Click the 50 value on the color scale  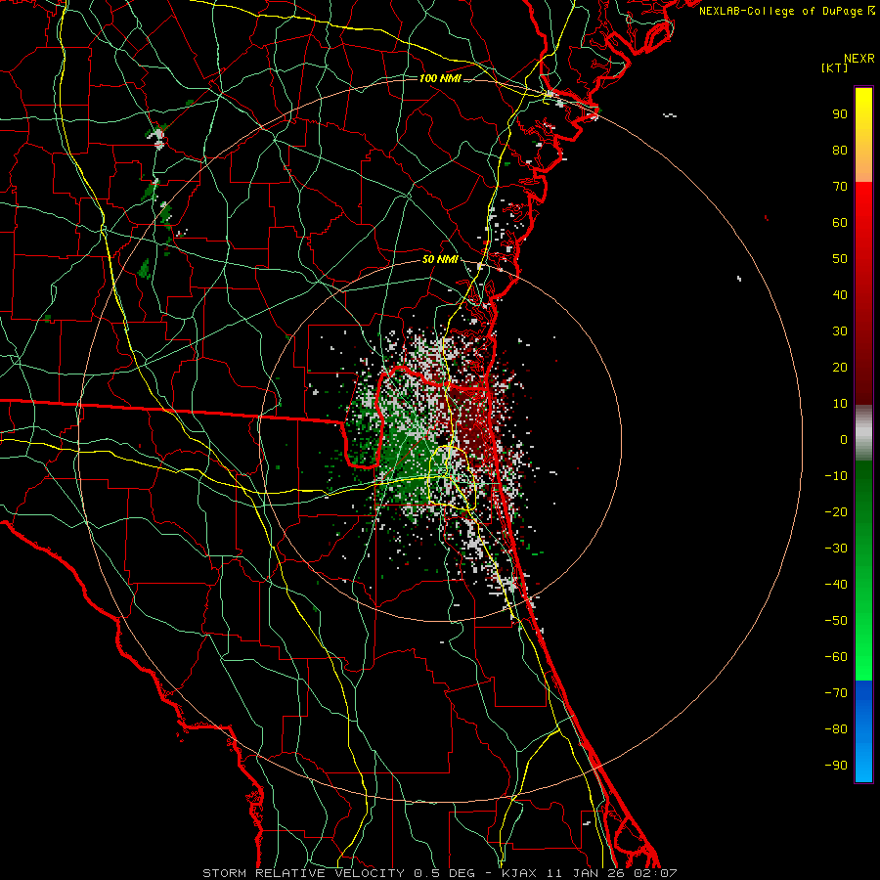tap(840, 259)
